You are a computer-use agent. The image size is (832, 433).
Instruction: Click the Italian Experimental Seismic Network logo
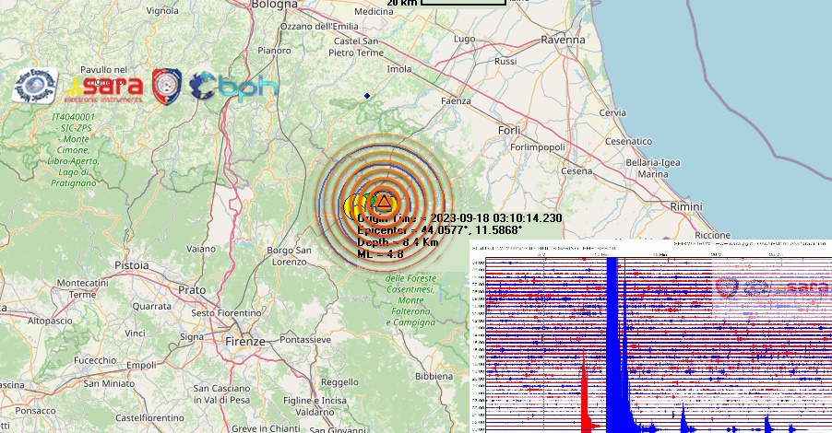click(35, 86)
